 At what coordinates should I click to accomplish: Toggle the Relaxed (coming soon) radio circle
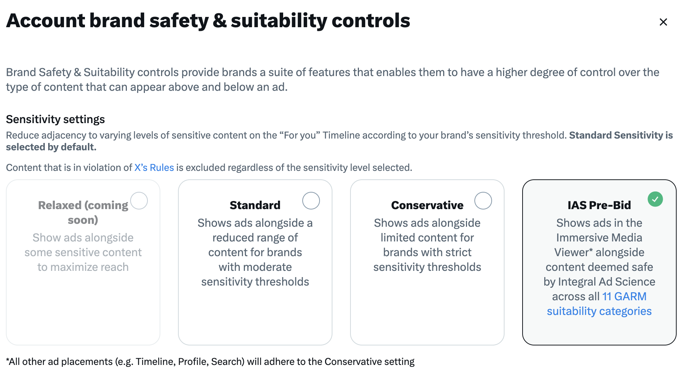139,201
